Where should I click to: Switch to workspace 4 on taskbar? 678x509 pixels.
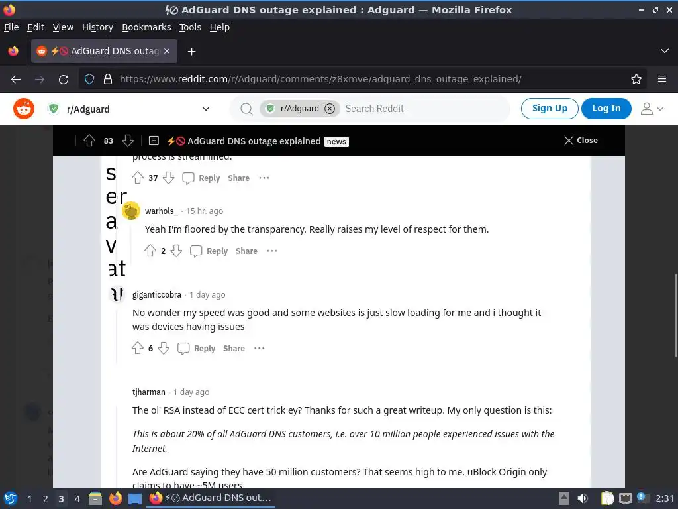tap(77, 499)
